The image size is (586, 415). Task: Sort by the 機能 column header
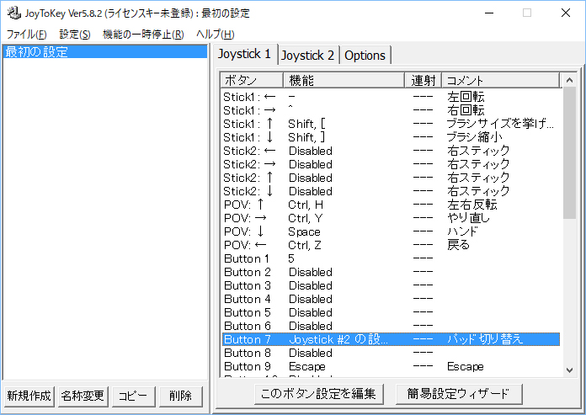pyautogui.click(x=344, y=80)
